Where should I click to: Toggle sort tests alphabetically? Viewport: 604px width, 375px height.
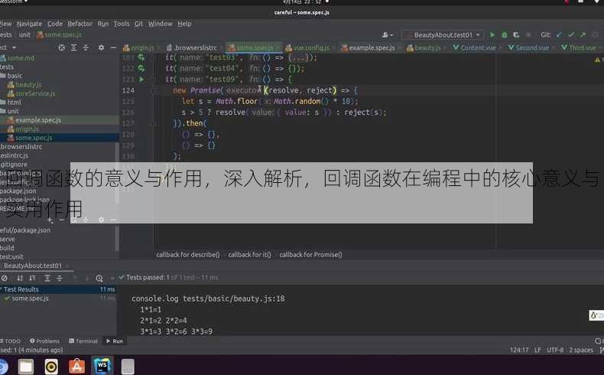pyautogui.click(x=20, y=278)
